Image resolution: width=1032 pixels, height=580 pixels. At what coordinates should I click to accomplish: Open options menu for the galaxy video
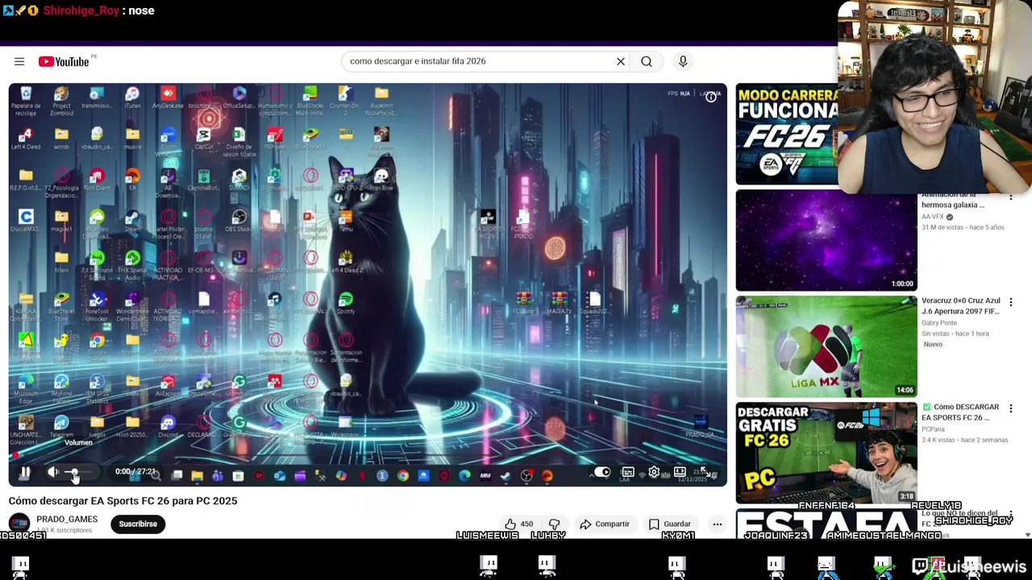(1011, 197)
